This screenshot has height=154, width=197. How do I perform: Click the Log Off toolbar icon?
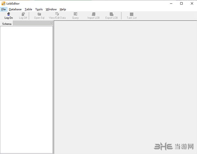(23, 14)
